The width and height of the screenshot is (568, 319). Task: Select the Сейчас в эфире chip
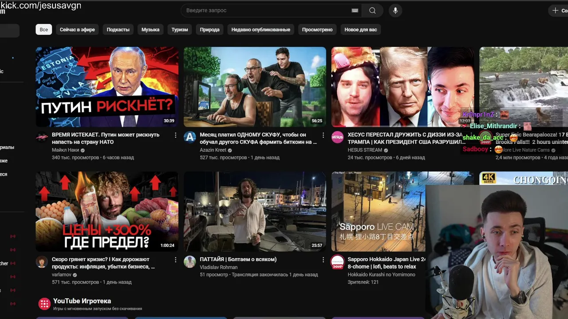[x=77, y=30]
